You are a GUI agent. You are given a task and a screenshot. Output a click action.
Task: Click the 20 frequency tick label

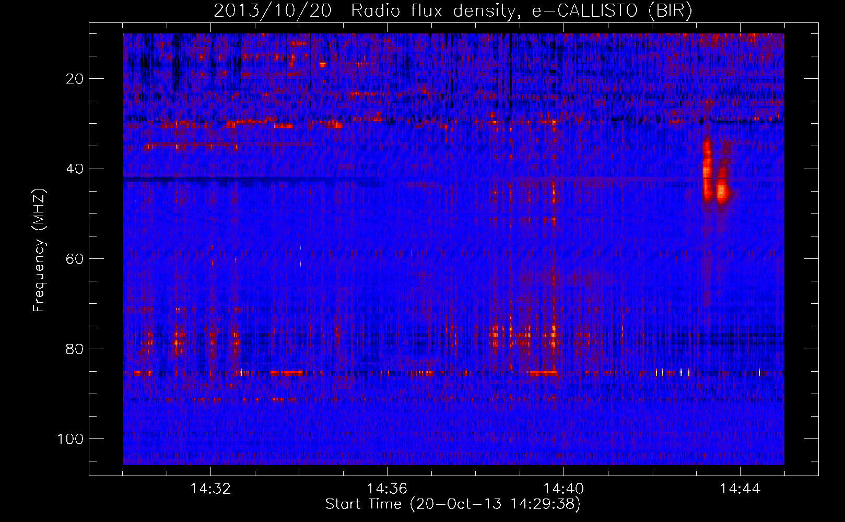tap(75, 79)
